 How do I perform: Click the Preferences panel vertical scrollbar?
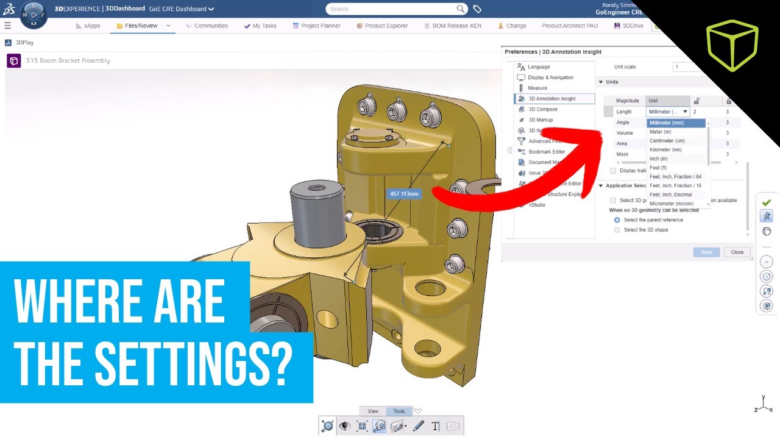pos(747,196)
